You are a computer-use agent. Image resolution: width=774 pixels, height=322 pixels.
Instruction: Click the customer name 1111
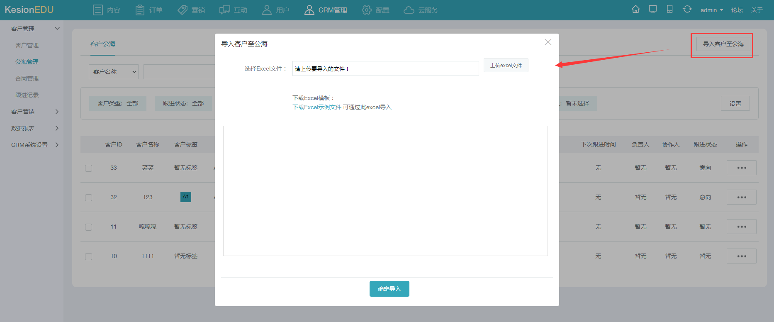[148, 256]
